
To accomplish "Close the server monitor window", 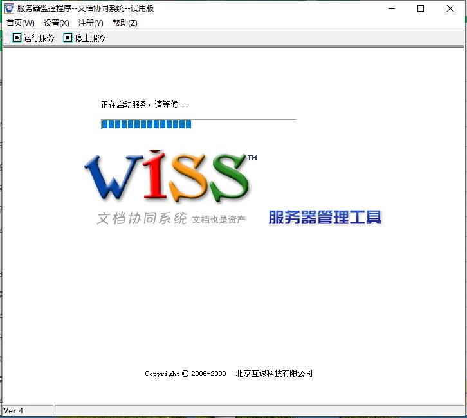I will (x=450, y=8).
